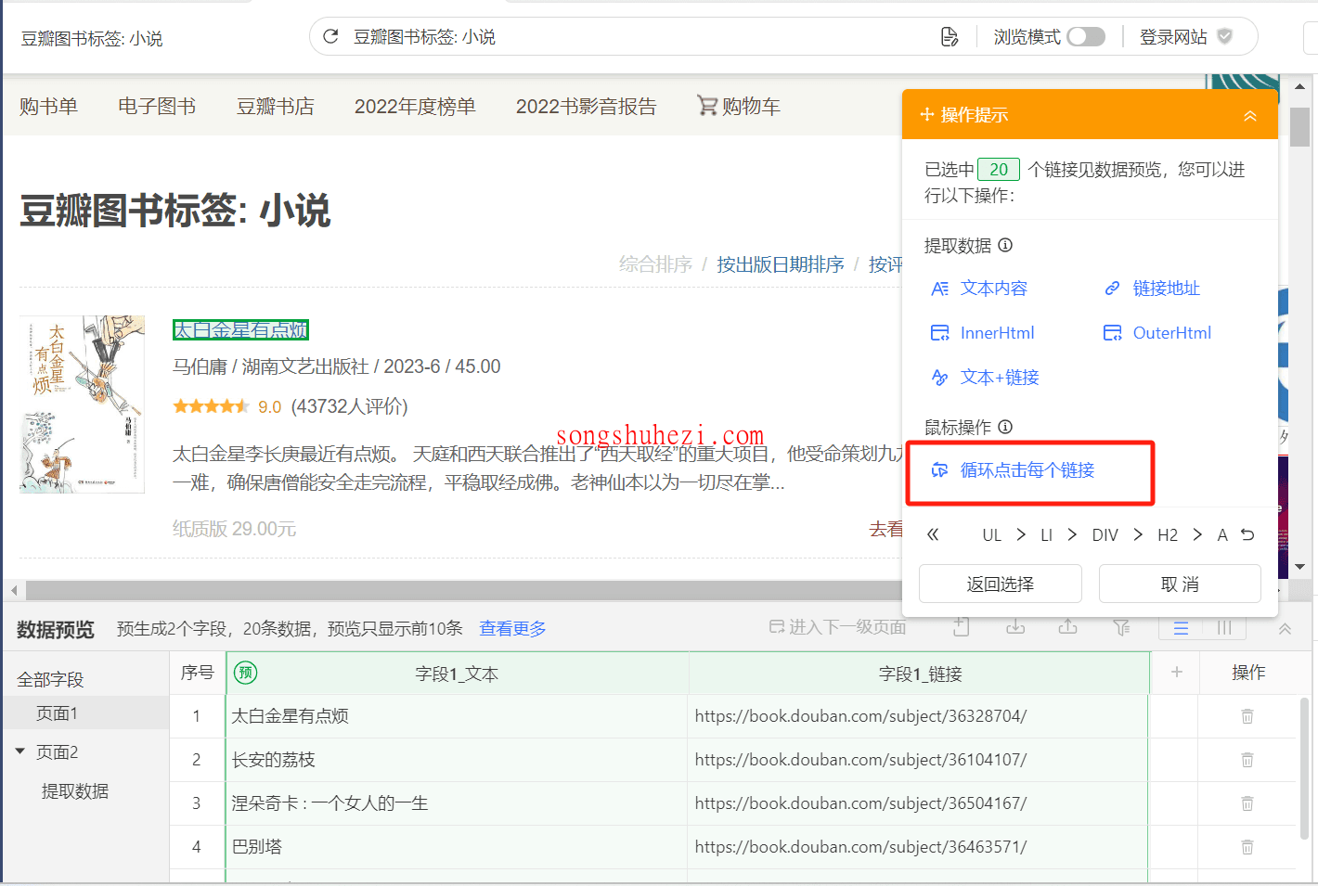This screenshot has width=1318, height=886.
Task: Choose the 链接地址 extraction option
Action: (x=1152, y=289)
